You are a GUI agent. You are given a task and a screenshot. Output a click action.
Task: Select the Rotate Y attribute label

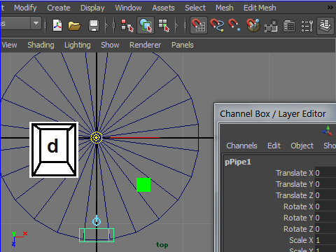point(298,218)
